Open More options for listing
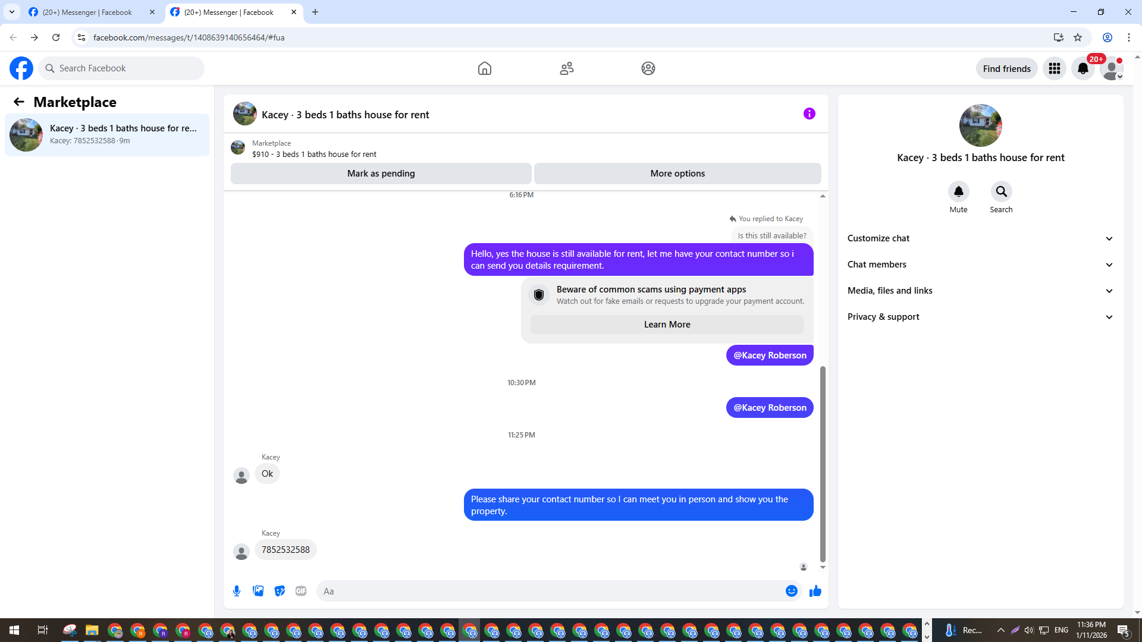The image size is (1142, 642). [x=677, y=174]
